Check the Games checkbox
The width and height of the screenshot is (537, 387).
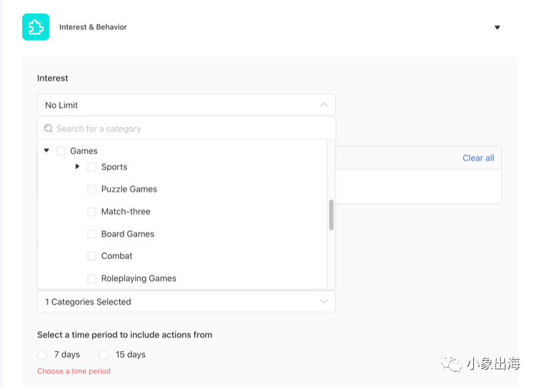point(61,151)
